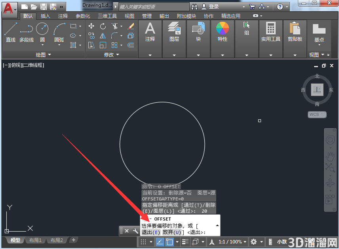The image size is (339, 249).
Task: Click the Save As icon
Action: pos(53,7)
